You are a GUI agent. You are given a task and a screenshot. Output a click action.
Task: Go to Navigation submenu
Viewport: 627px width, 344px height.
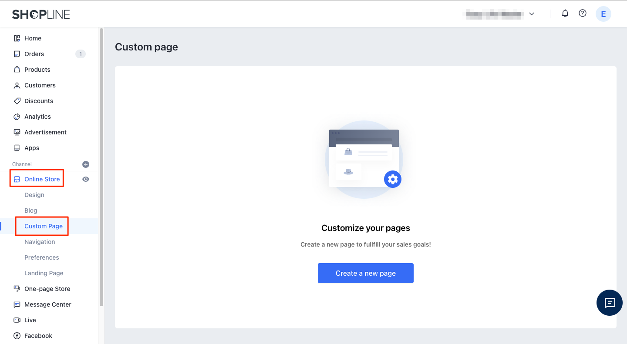[x=40, y=242]
